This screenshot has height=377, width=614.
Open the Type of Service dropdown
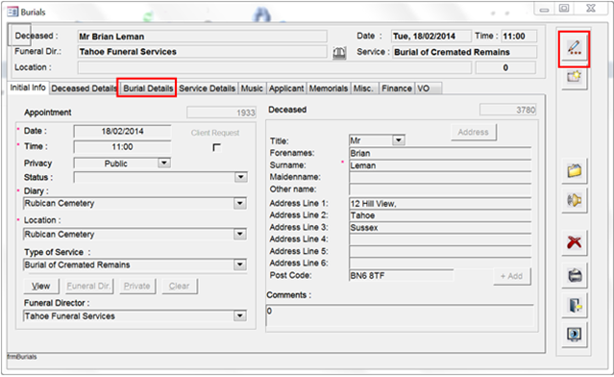point(239,264)
